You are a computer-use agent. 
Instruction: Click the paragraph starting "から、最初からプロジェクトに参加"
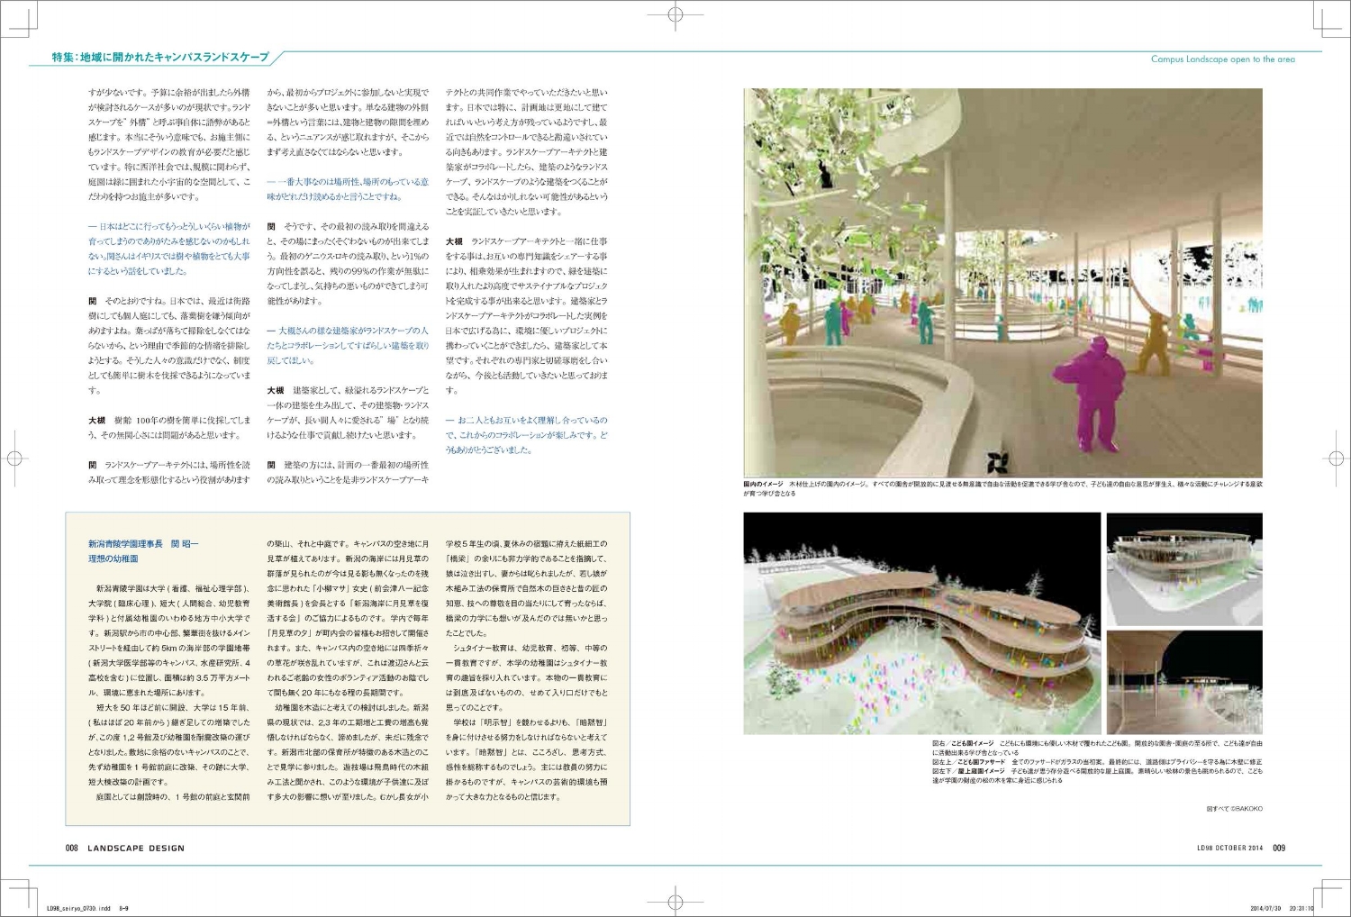348,122
